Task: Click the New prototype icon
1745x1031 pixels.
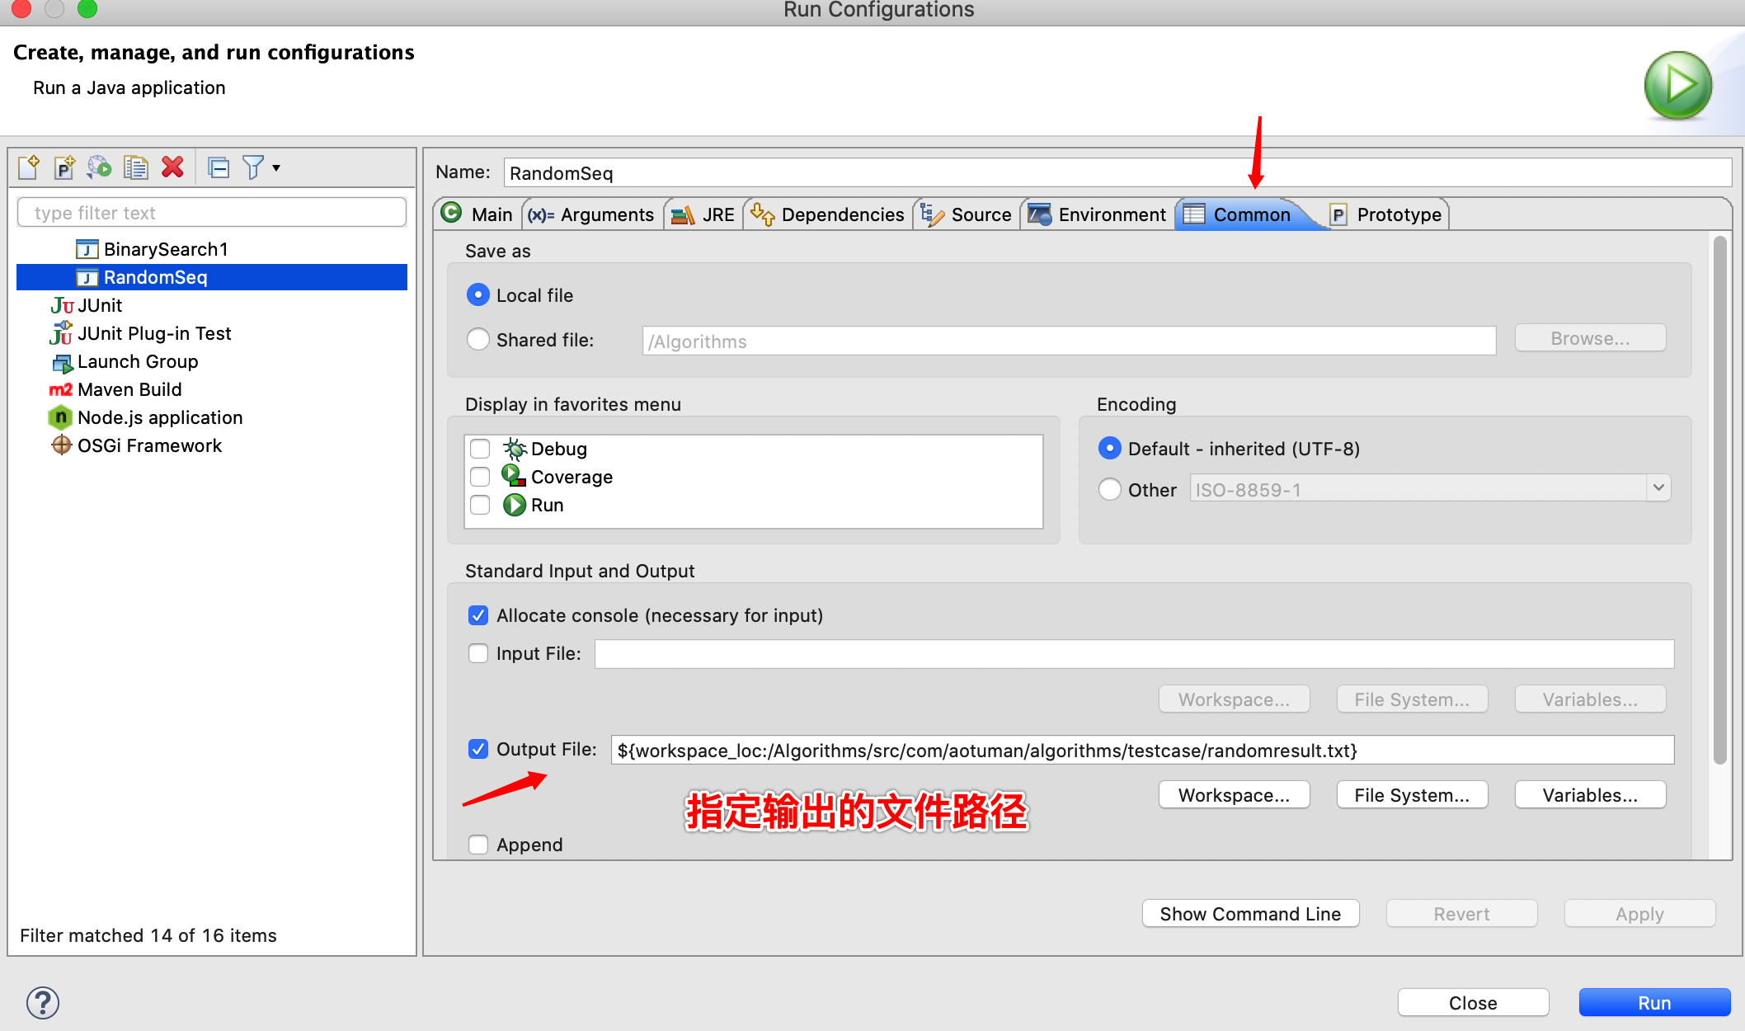Action: (x=64, y=167)
